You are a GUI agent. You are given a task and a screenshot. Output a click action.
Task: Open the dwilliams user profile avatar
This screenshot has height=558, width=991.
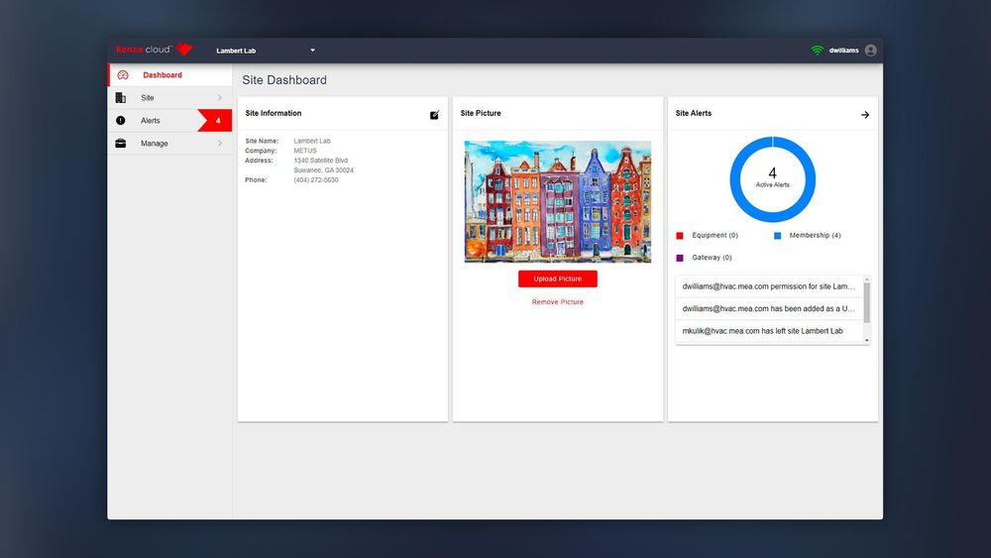click(870, 51)
